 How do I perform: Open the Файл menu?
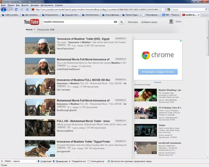point(3,5)
